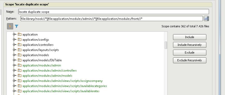Focus the Pattern input field

click(112, 19)
